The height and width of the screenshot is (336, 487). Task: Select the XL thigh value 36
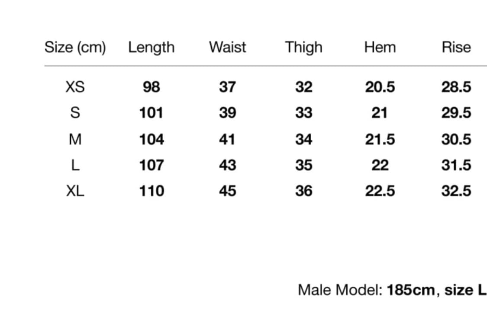point(303,191)
